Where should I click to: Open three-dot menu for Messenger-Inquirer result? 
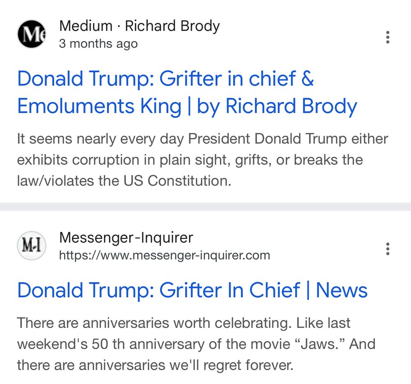388,249
